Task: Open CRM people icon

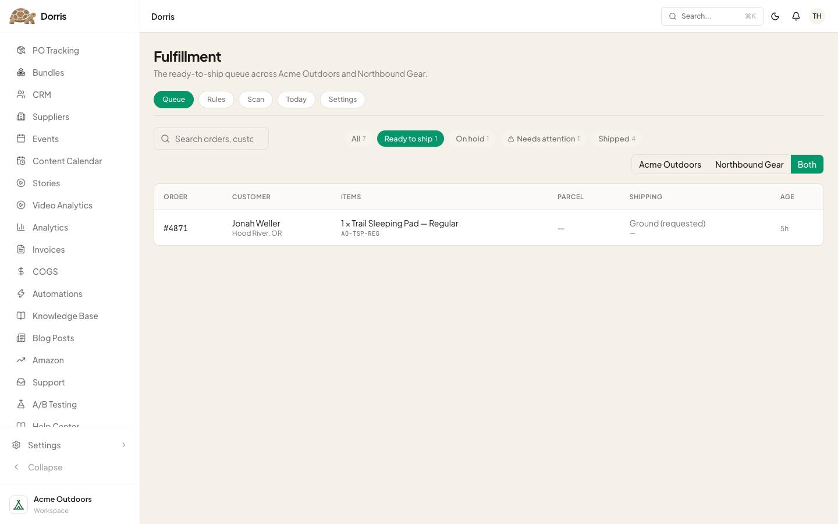Action: [21, 95]
